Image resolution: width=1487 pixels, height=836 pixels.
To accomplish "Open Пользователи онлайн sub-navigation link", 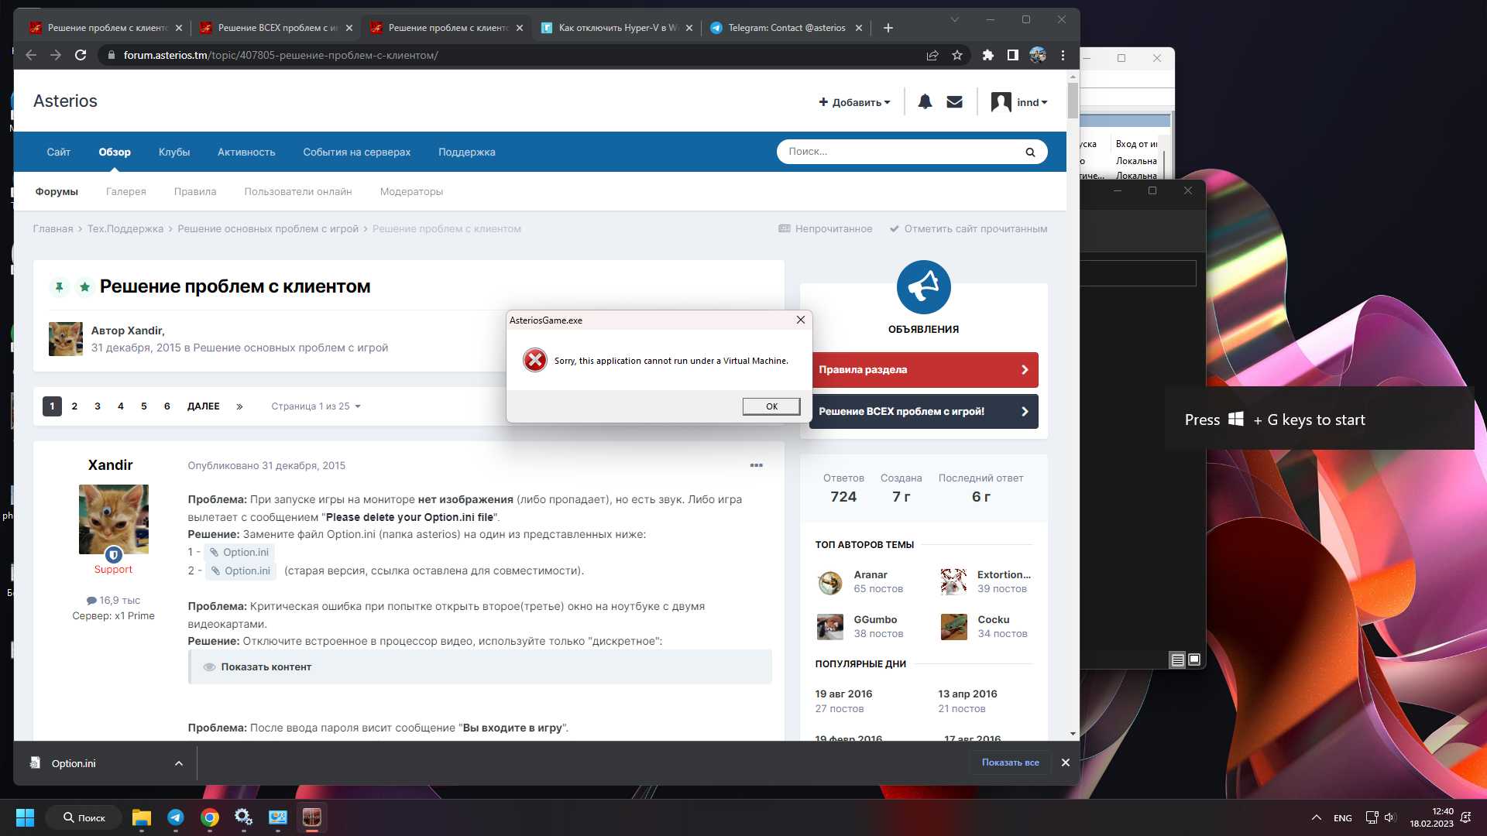I will tap(298, 191).
